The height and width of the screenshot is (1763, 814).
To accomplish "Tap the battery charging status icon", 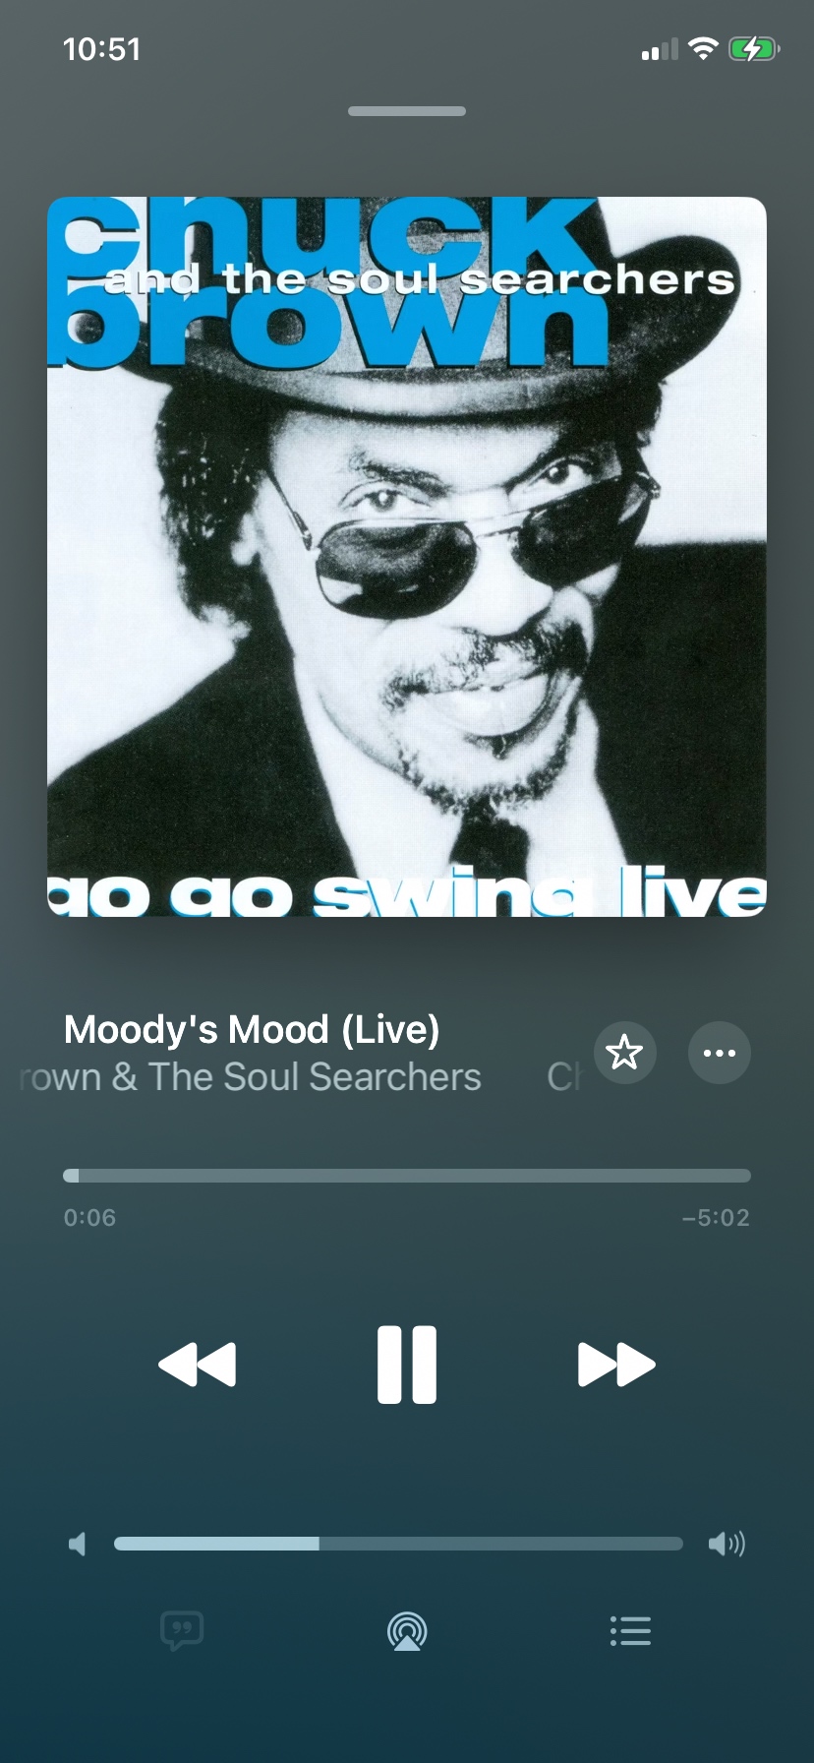I will (754, 48).
